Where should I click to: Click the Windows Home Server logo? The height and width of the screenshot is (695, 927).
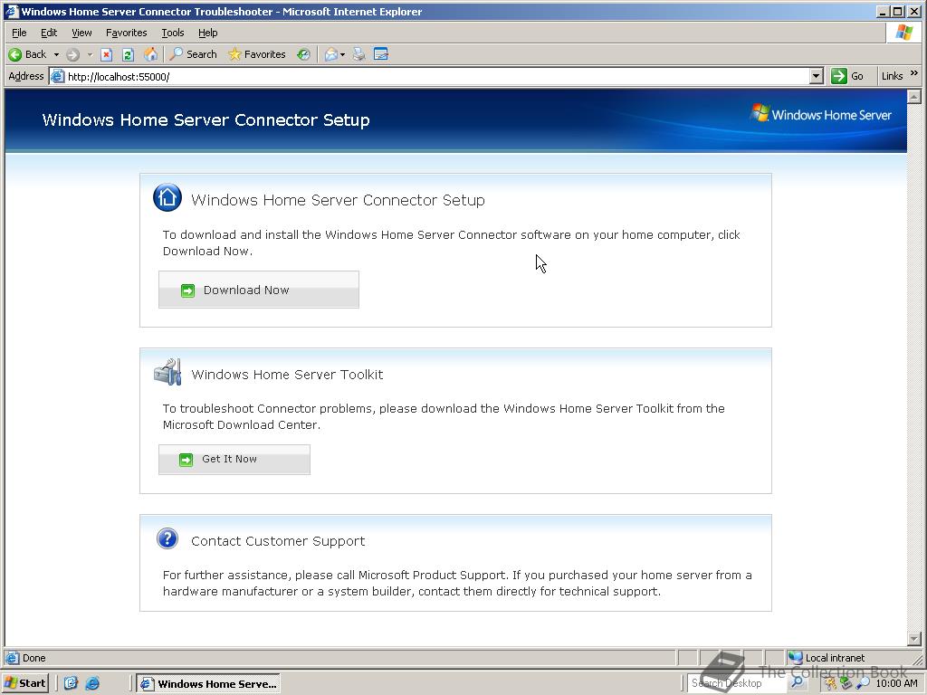coord(821,115)
